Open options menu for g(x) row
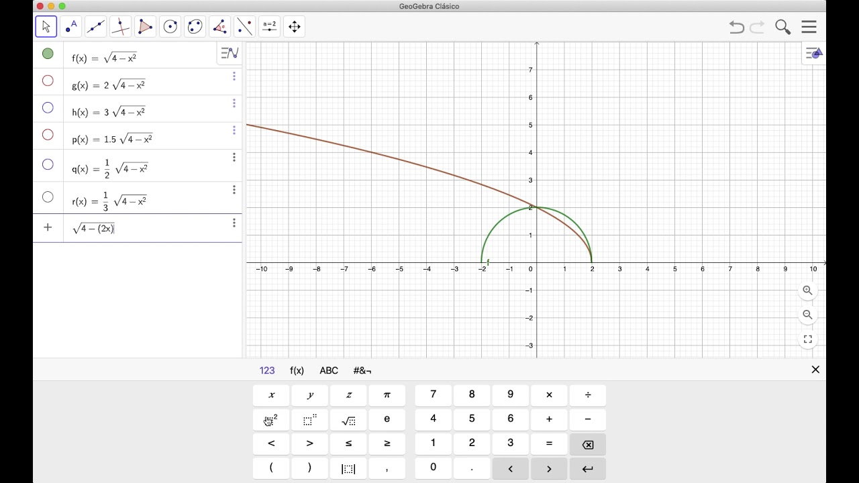Image resolution: width=859 pixels, height=483 pixels. [234, 76]
